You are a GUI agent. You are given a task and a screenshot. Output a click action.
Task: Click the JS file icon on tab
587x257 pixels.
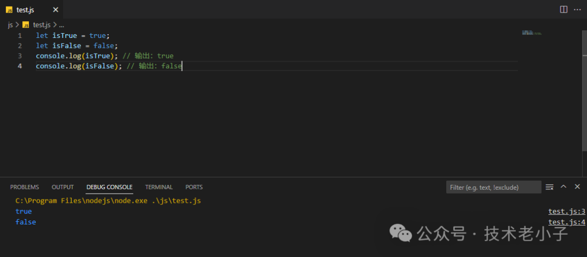coord(10,10)
